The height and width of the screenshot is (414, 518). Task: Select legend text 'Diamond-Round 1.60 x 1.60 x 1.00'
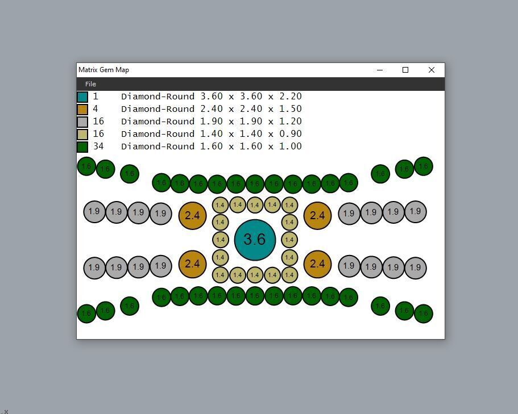212,147
